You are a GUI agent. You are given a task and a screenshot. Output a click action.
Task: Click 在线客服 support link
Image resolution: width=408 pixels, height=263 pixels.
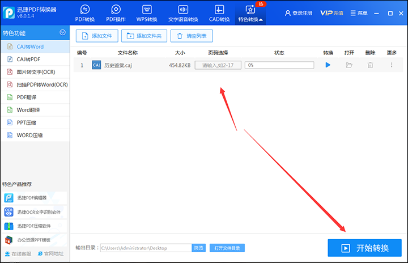click(x=18, y=253)
